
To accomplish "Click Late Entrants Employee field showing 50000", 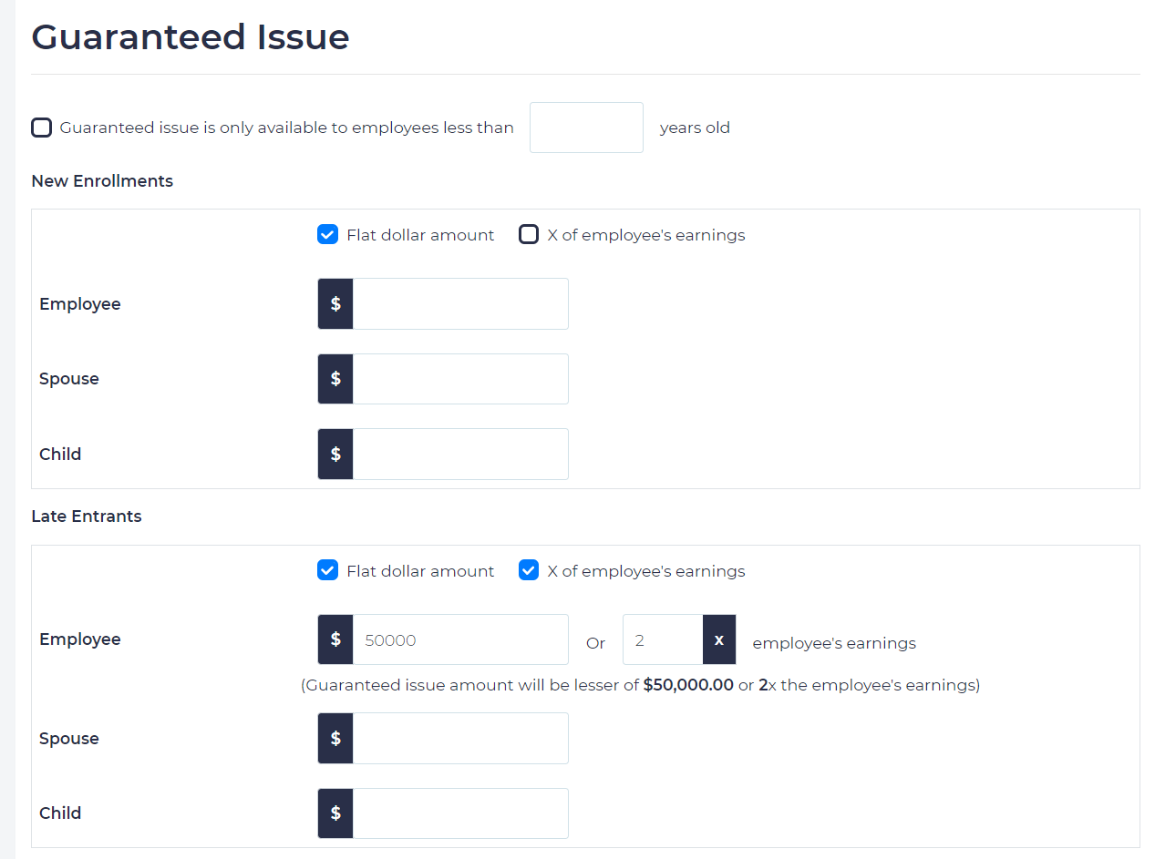I will [x=460, y=639].
